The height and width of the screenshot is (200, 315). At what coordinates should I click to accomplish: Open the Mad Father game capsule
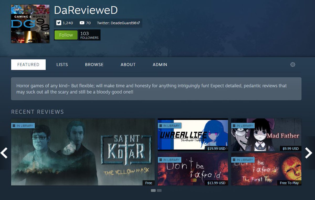click(x=266, y=135)
